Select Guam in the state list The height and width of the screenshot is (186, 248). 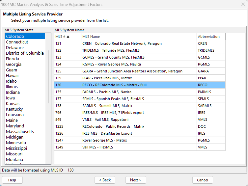[25, 70]
